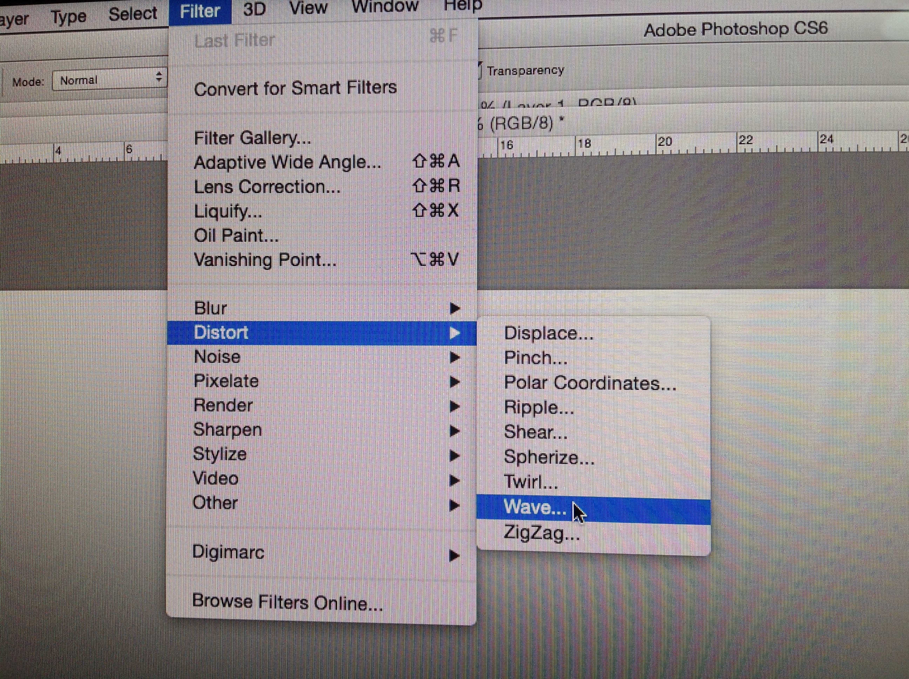Open the Mode dropdown set to Normal
Image resolution: width=909 pixels, height=679 pixels.
click(x=109, y=80)
